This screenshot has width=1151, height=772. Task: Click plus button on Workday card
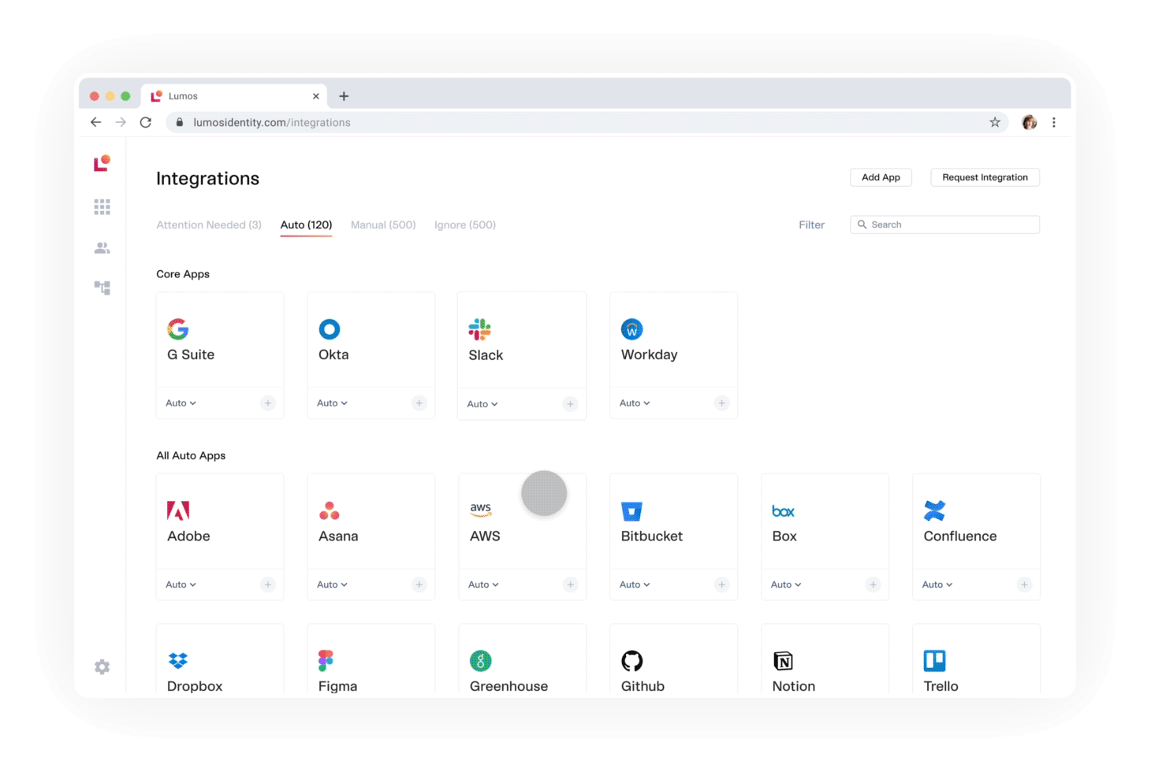[721, 403]
